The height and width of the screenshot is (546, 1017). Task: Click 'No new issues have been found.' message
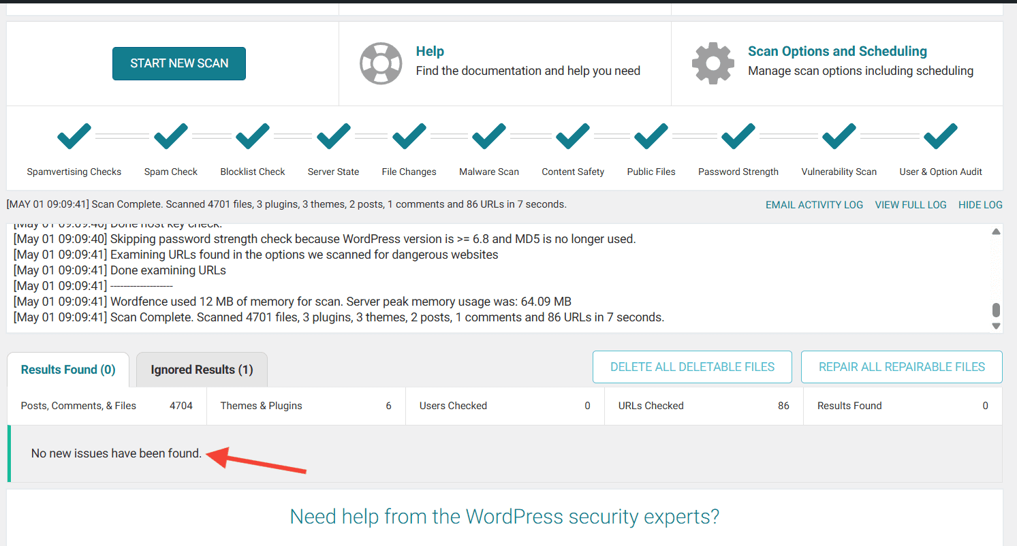116,453
